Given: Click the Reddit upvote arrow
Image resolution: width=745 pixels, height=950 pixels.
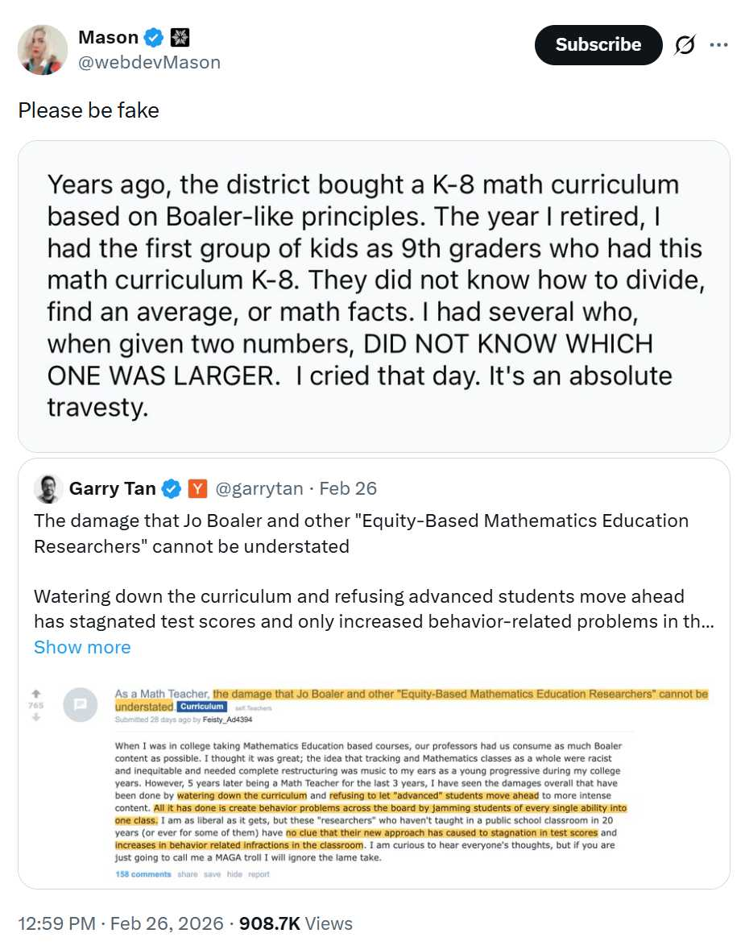Looking at the screenshot, I should pos(35,693).
